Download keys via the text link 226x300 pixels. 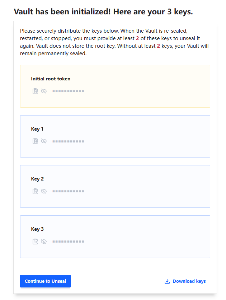point(189,281)
